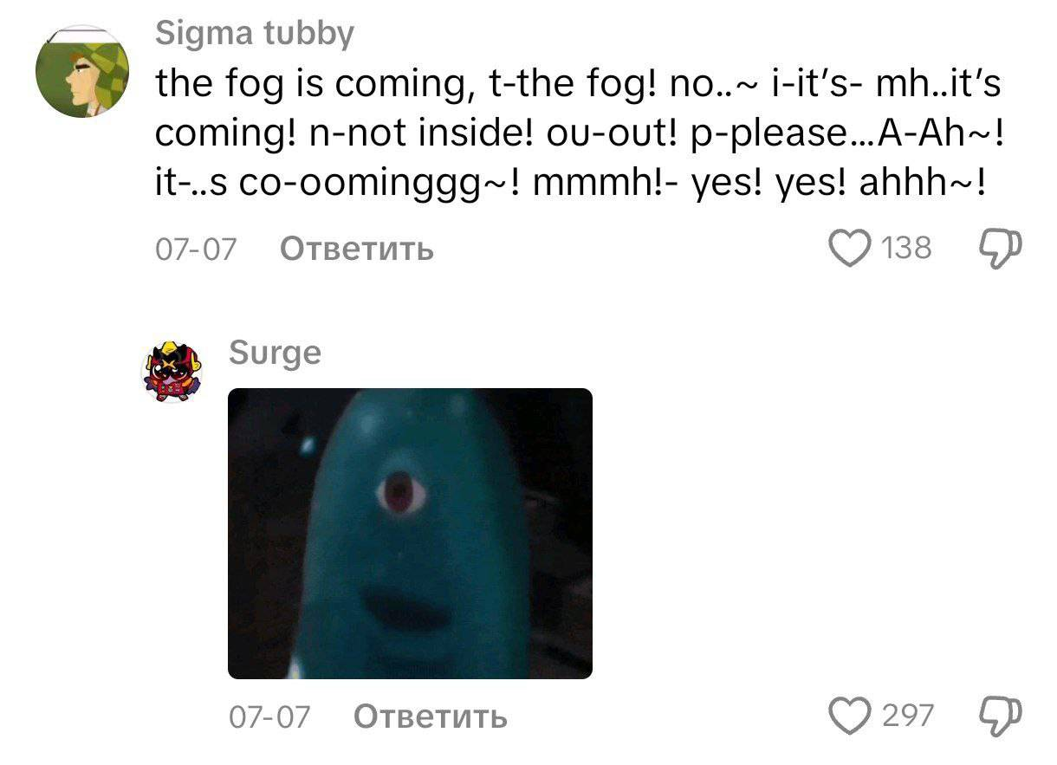Open Sigma tubby's profile avatar
The height and width of the screenshot is (765, 1057).
tap(81, 71)
